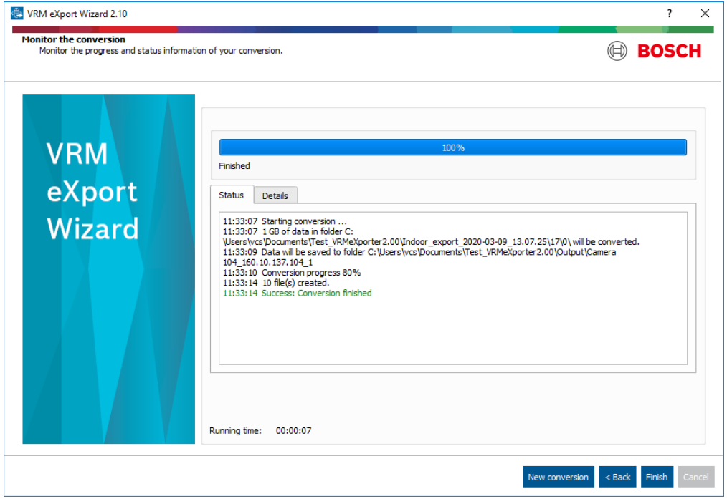
Task: Switch to the Status tab
Action: click(232, 195)
